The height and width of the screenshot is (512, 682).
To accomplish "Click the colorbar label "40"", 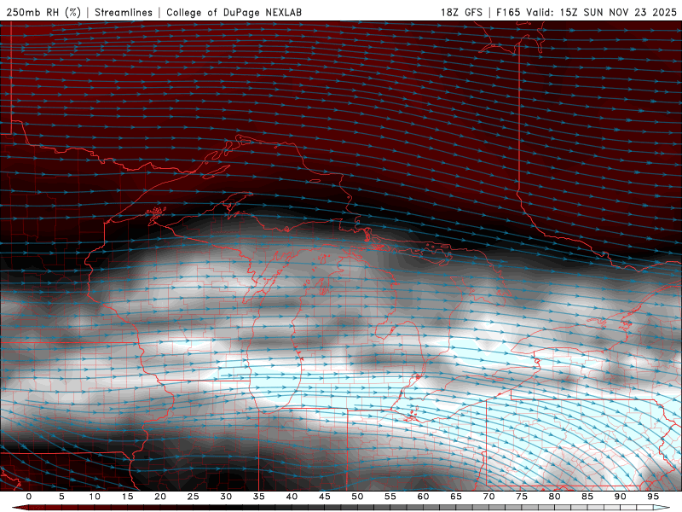I will [x=292, y=497].
